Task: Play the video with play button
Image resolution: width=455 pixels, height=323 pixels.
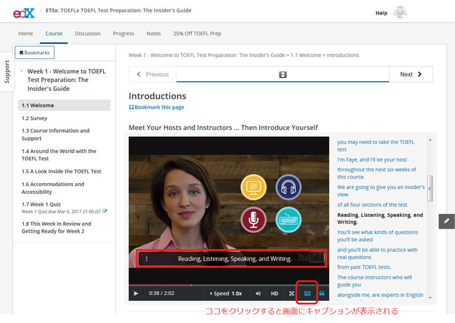Action: [136, 293]
